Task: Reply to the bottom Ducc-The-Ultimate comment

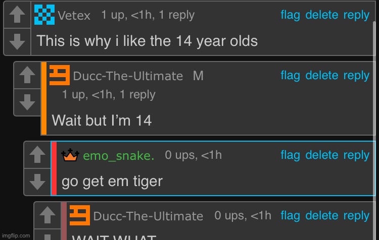Action: tap(356, 216)
